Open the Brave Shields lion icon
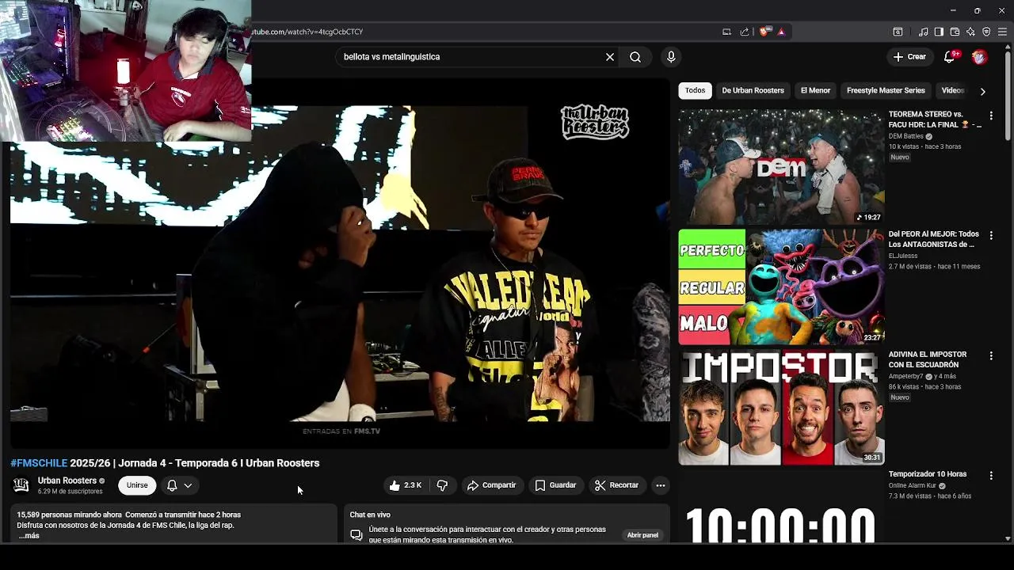 pyautogui.click(x=764, y=32)
